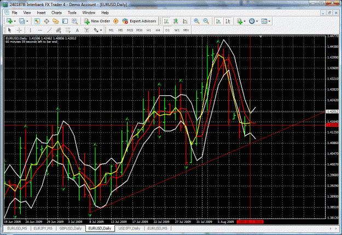Screen dimensions: 342x235
Task: Select the Vertical Line drawing tool
Action: 31,30
